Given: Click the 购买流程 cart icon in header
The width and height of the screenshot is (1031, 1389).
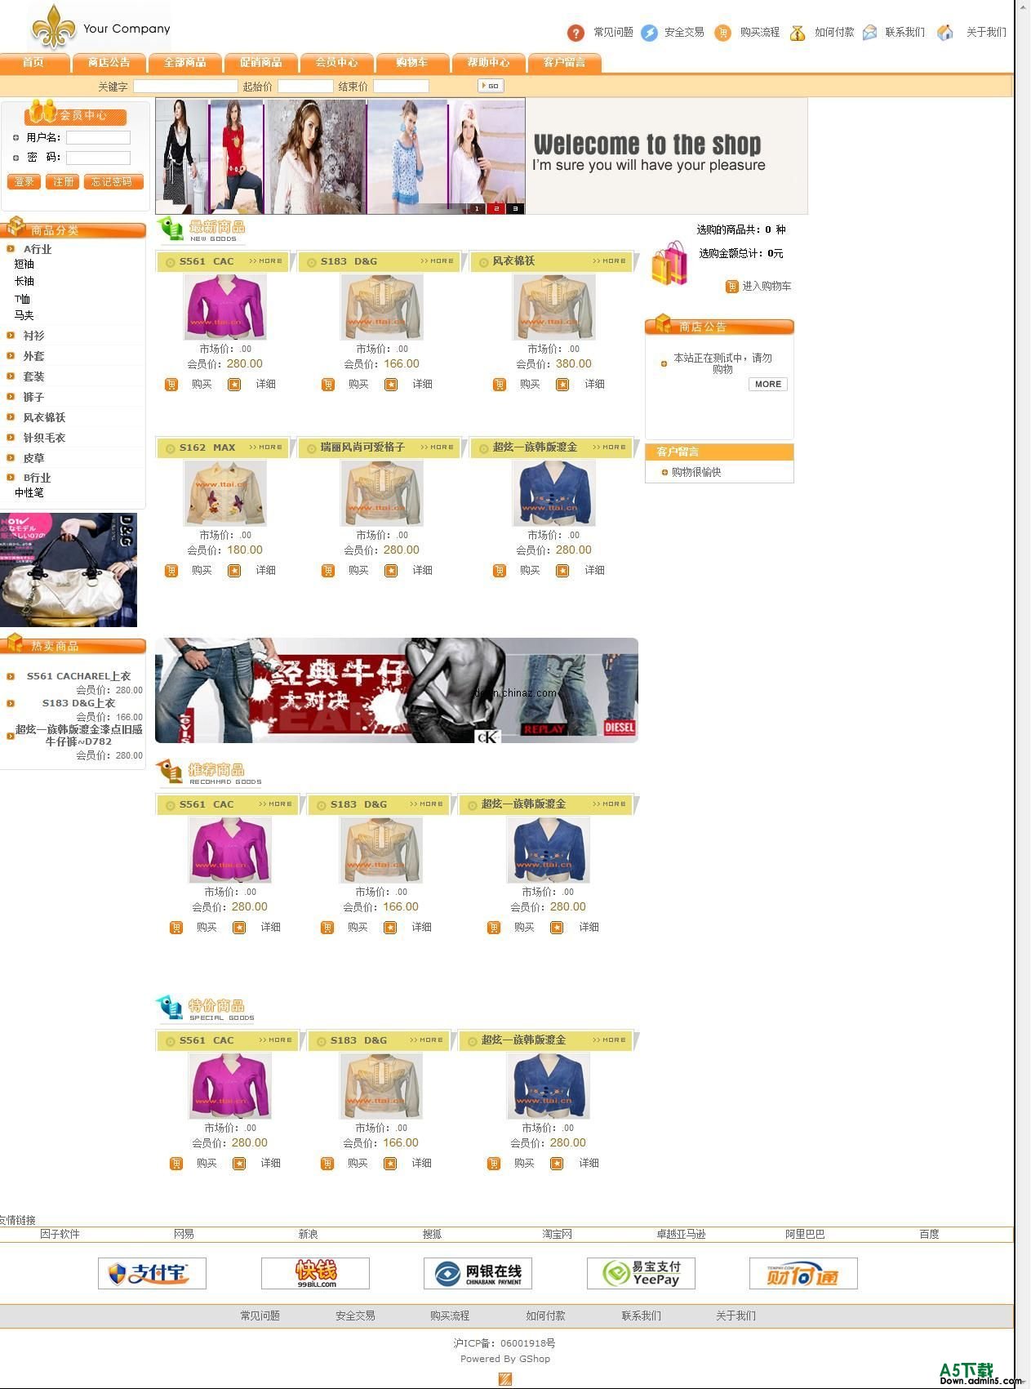Looking at the screenshot, I should click(722, 33).
